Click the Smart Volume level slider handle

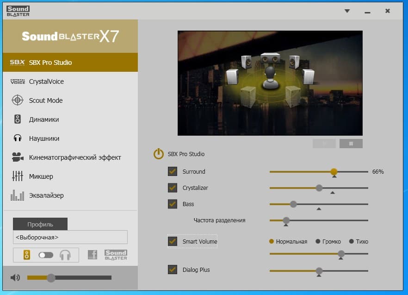click(x=341, y=254)
